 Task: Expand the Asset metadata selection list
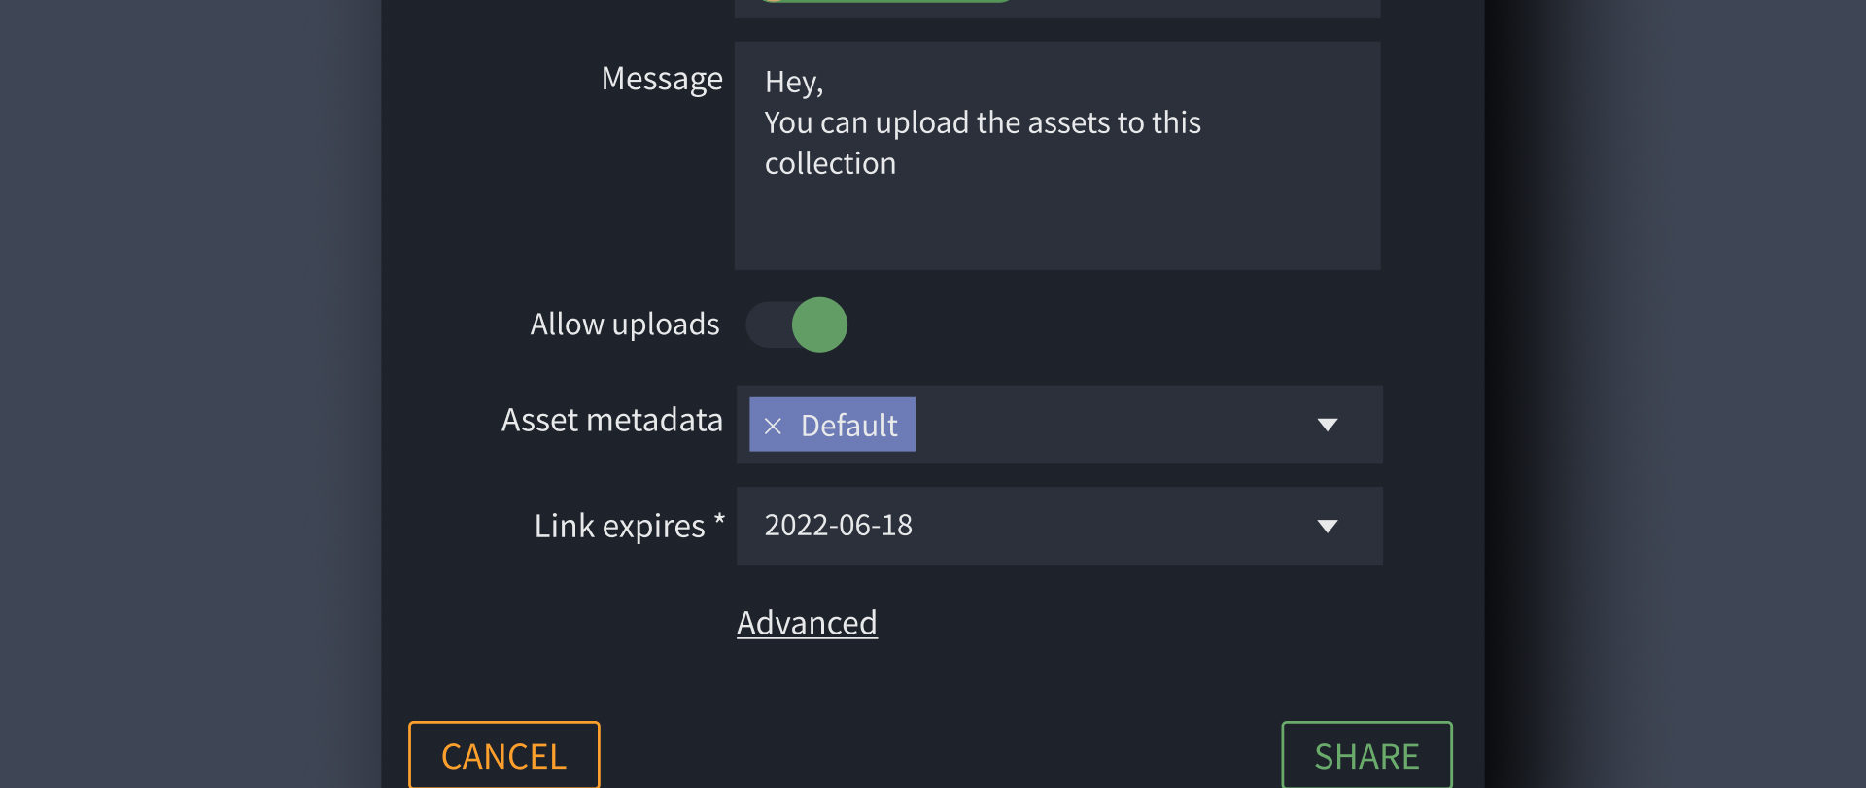click(x=1328, y=425)
